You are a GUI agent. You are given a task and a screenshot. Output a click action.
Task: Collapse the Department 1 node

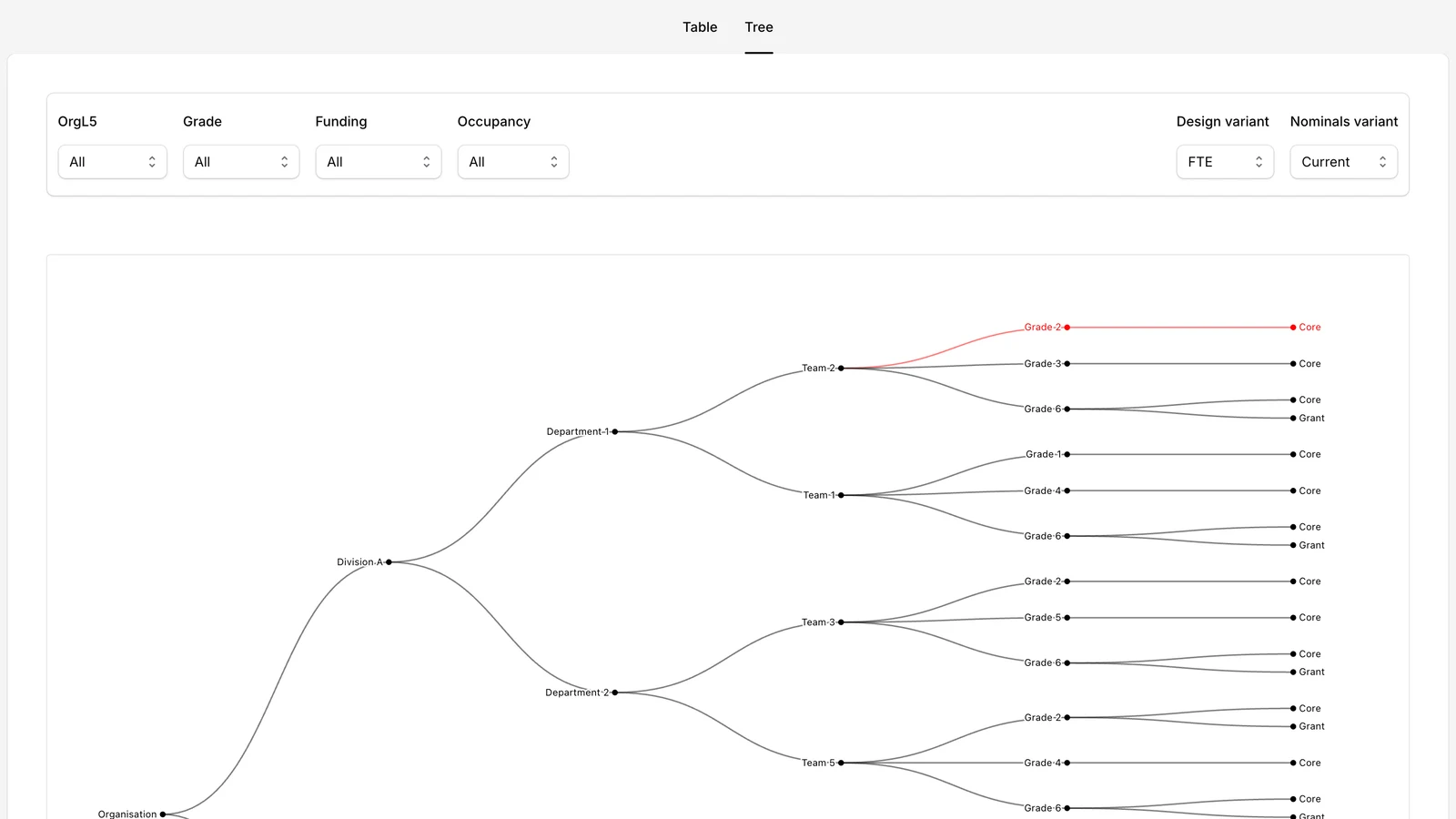click(615, 431)
